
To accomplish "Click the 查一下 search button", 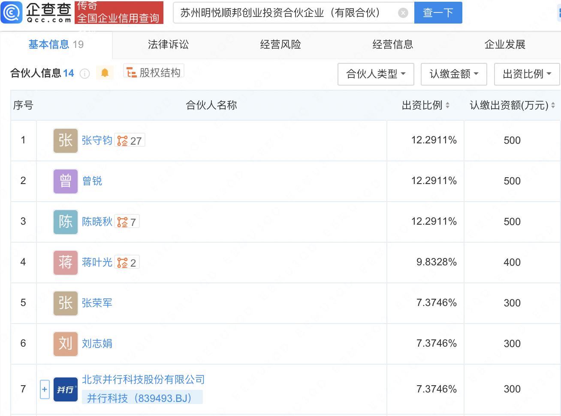I will (x=438, y=13).
